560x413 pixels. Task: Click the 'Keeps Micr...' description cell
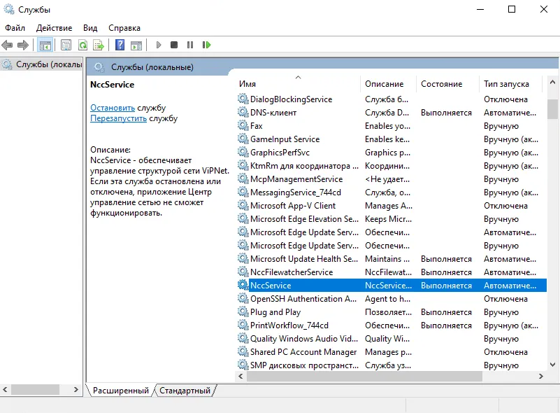[x=388, y=219]
